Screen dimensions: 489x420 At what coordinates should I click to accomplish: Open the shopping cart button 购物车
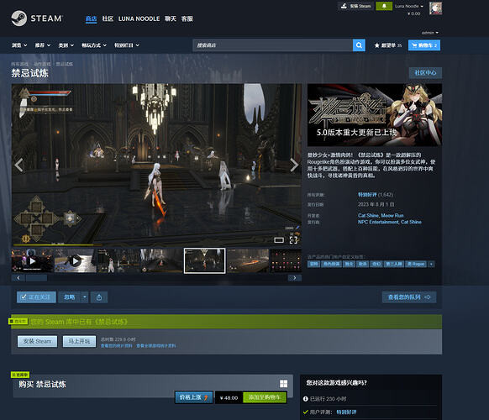(424, 45)
